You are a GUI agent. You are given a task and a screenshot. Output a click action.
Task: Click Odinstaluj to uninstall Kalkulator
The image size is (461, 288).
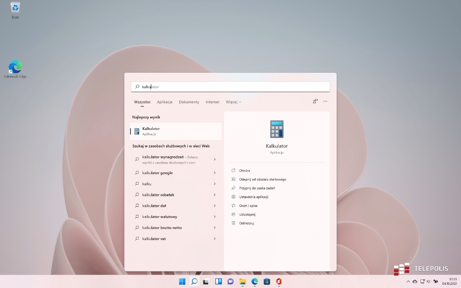click(247, 223)
